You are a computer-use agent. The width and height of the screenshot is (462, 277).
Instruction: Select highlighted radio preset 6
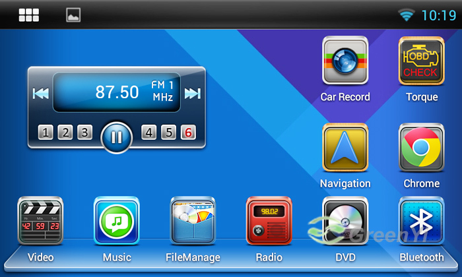click(x=189, y=133)
